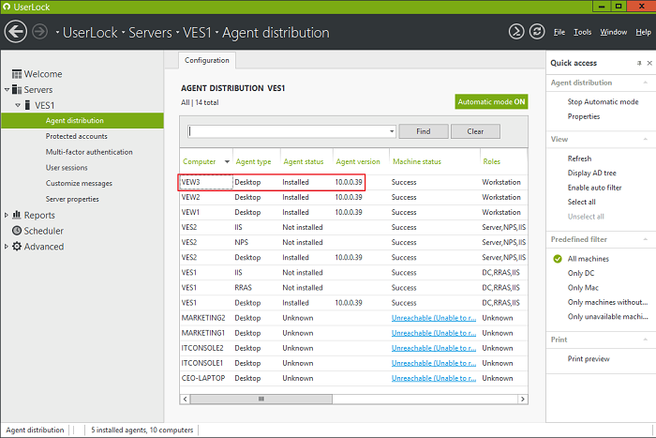
Task: Pin the Quick access panel
Action: pyautogui.click(x=638, y=63)
